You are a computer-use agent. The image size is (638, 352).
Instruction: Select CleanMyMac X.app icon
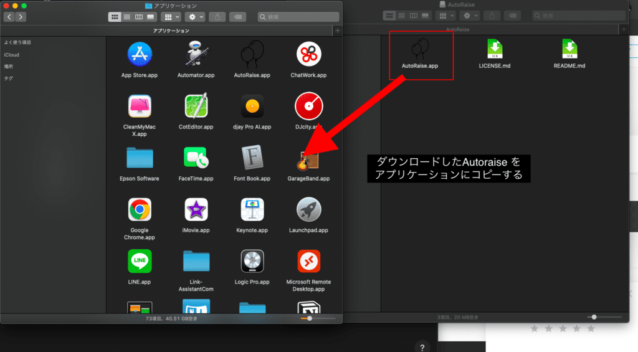(140, 106)
